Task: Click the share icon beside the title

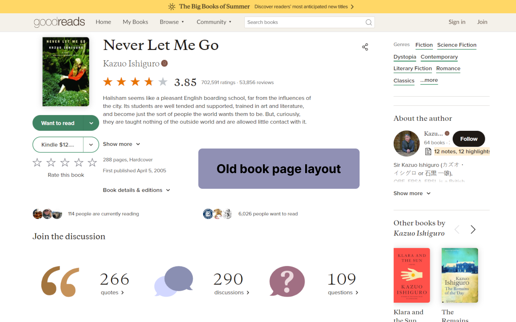Action: (365, 47)
